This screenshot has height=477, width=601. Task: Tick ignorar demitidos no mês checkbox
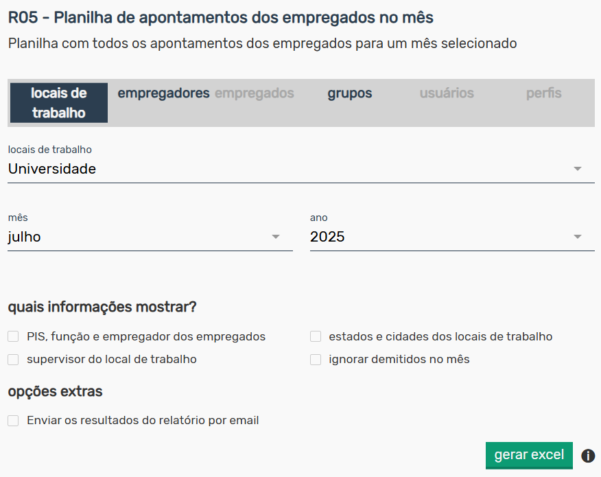(316, 359)
